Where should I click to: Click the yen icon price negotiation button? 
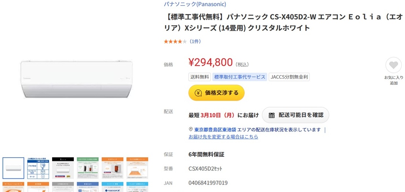click(x=216, y=93)
